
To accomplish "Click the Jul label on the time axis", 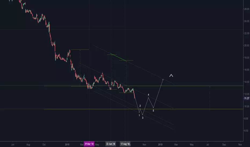I will [208, 144].
